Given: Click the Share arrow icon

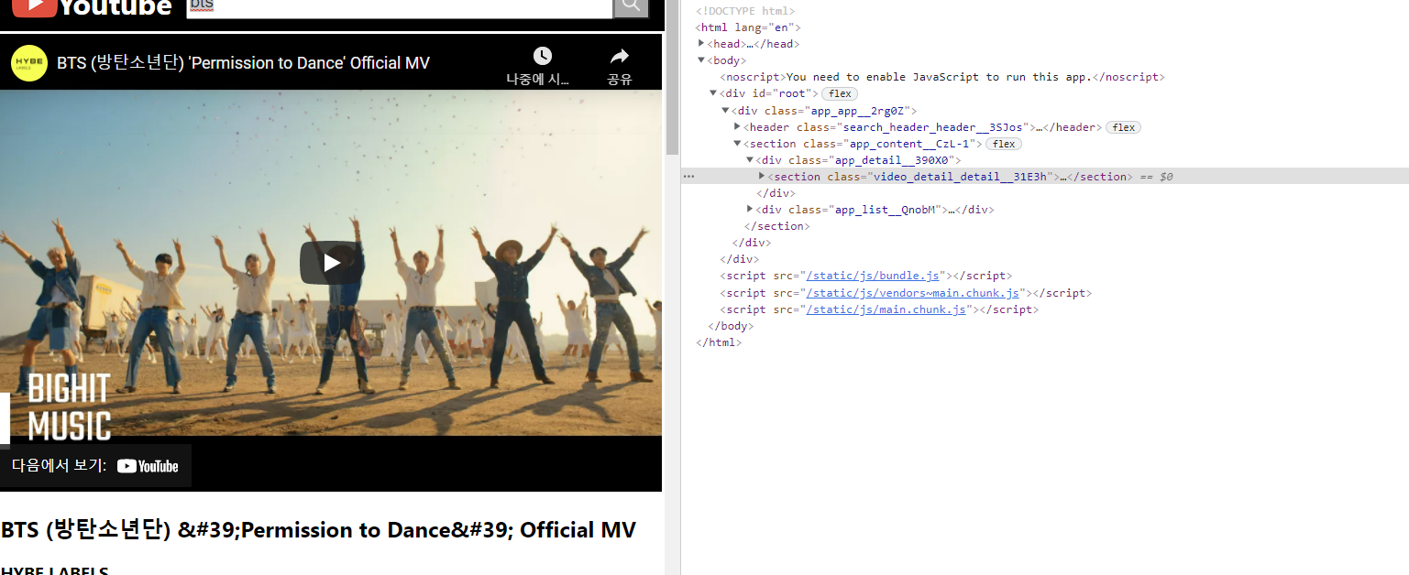Looking at the screenshot, I should click(x=620, y=56).
